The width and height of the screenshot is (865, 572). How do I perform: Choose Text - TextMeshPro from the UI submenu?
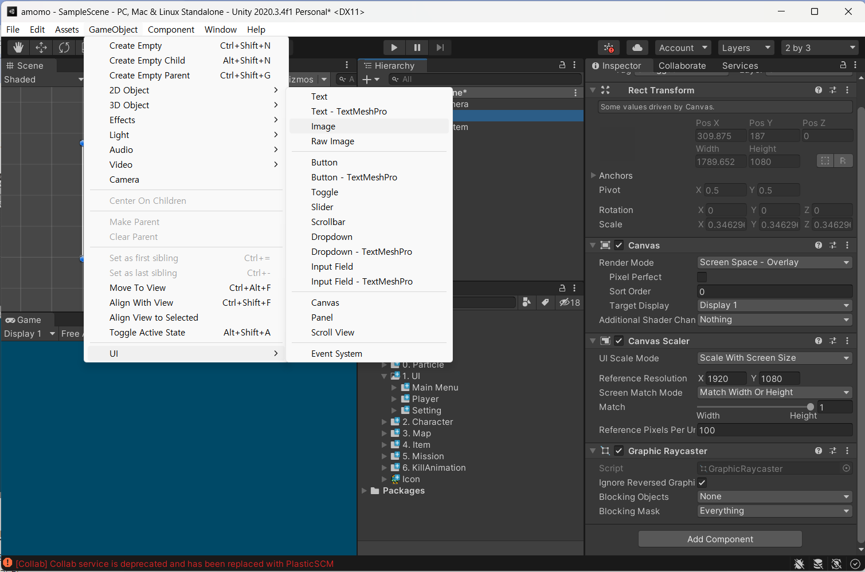coord(369,111)
